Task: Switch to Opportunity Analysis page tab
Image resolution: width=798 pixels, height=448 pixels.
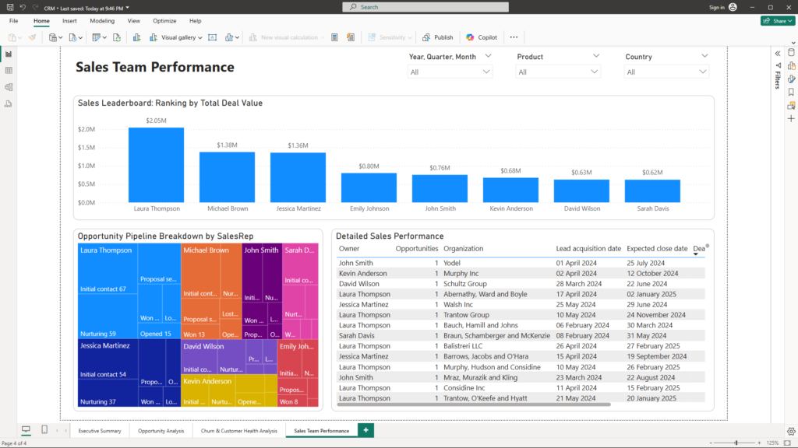Action: 161,431
